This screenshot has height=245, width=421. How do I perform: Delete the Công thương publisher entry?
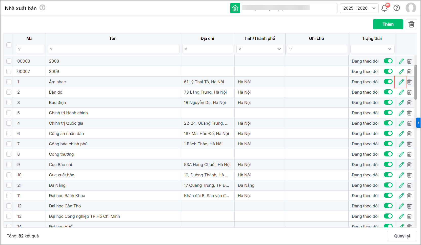pyautogui.click(x=409, y=154)
